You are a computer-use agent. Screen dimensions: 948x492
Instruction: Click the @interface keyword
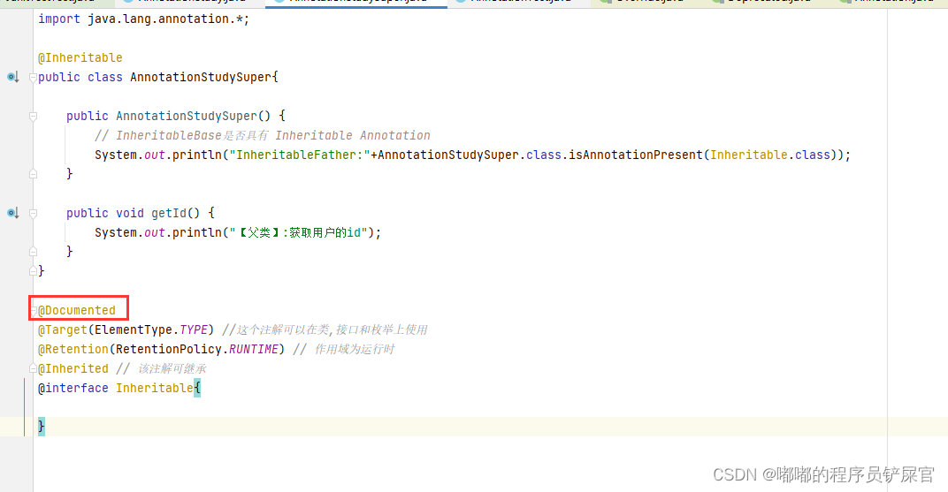click(x=73, y=388)
